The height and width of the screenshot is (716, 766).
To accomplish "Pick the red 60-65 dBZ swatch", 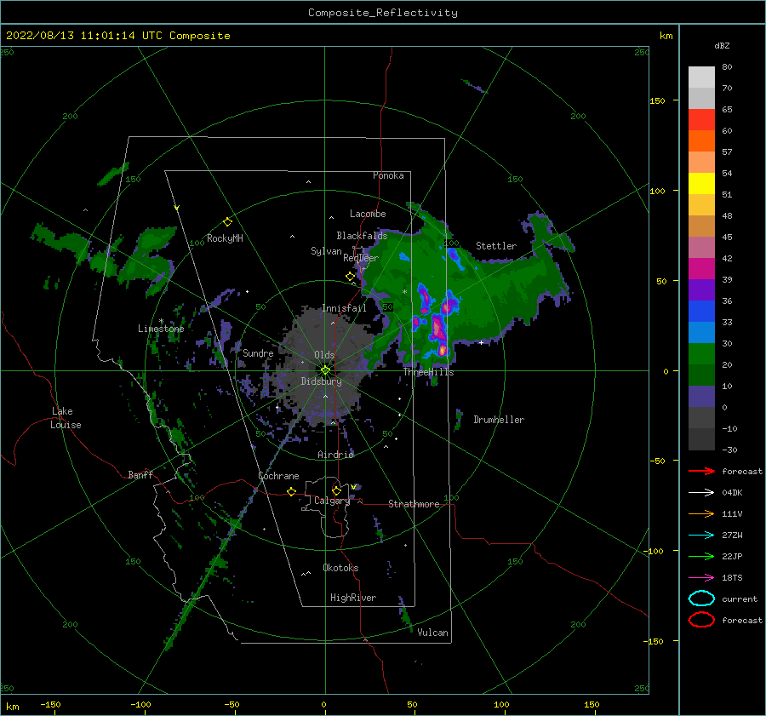I will click(x=701, y=120).
